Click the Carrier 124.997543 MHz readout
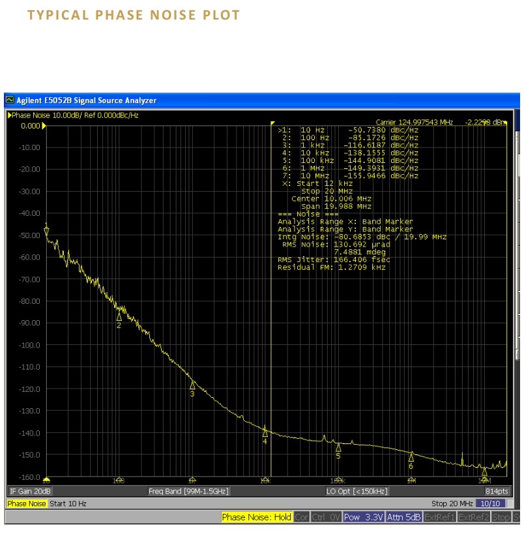The width and height of the screenshot is (524, 536). coord(414,122)
